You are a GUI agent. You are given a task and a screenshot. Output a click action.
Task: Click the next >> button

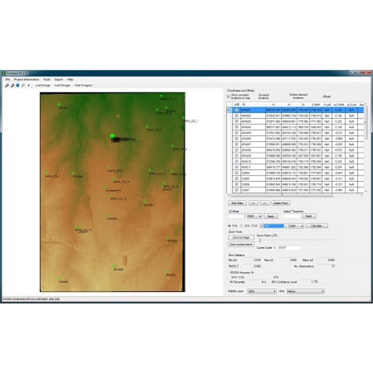[x=265, y=203]
